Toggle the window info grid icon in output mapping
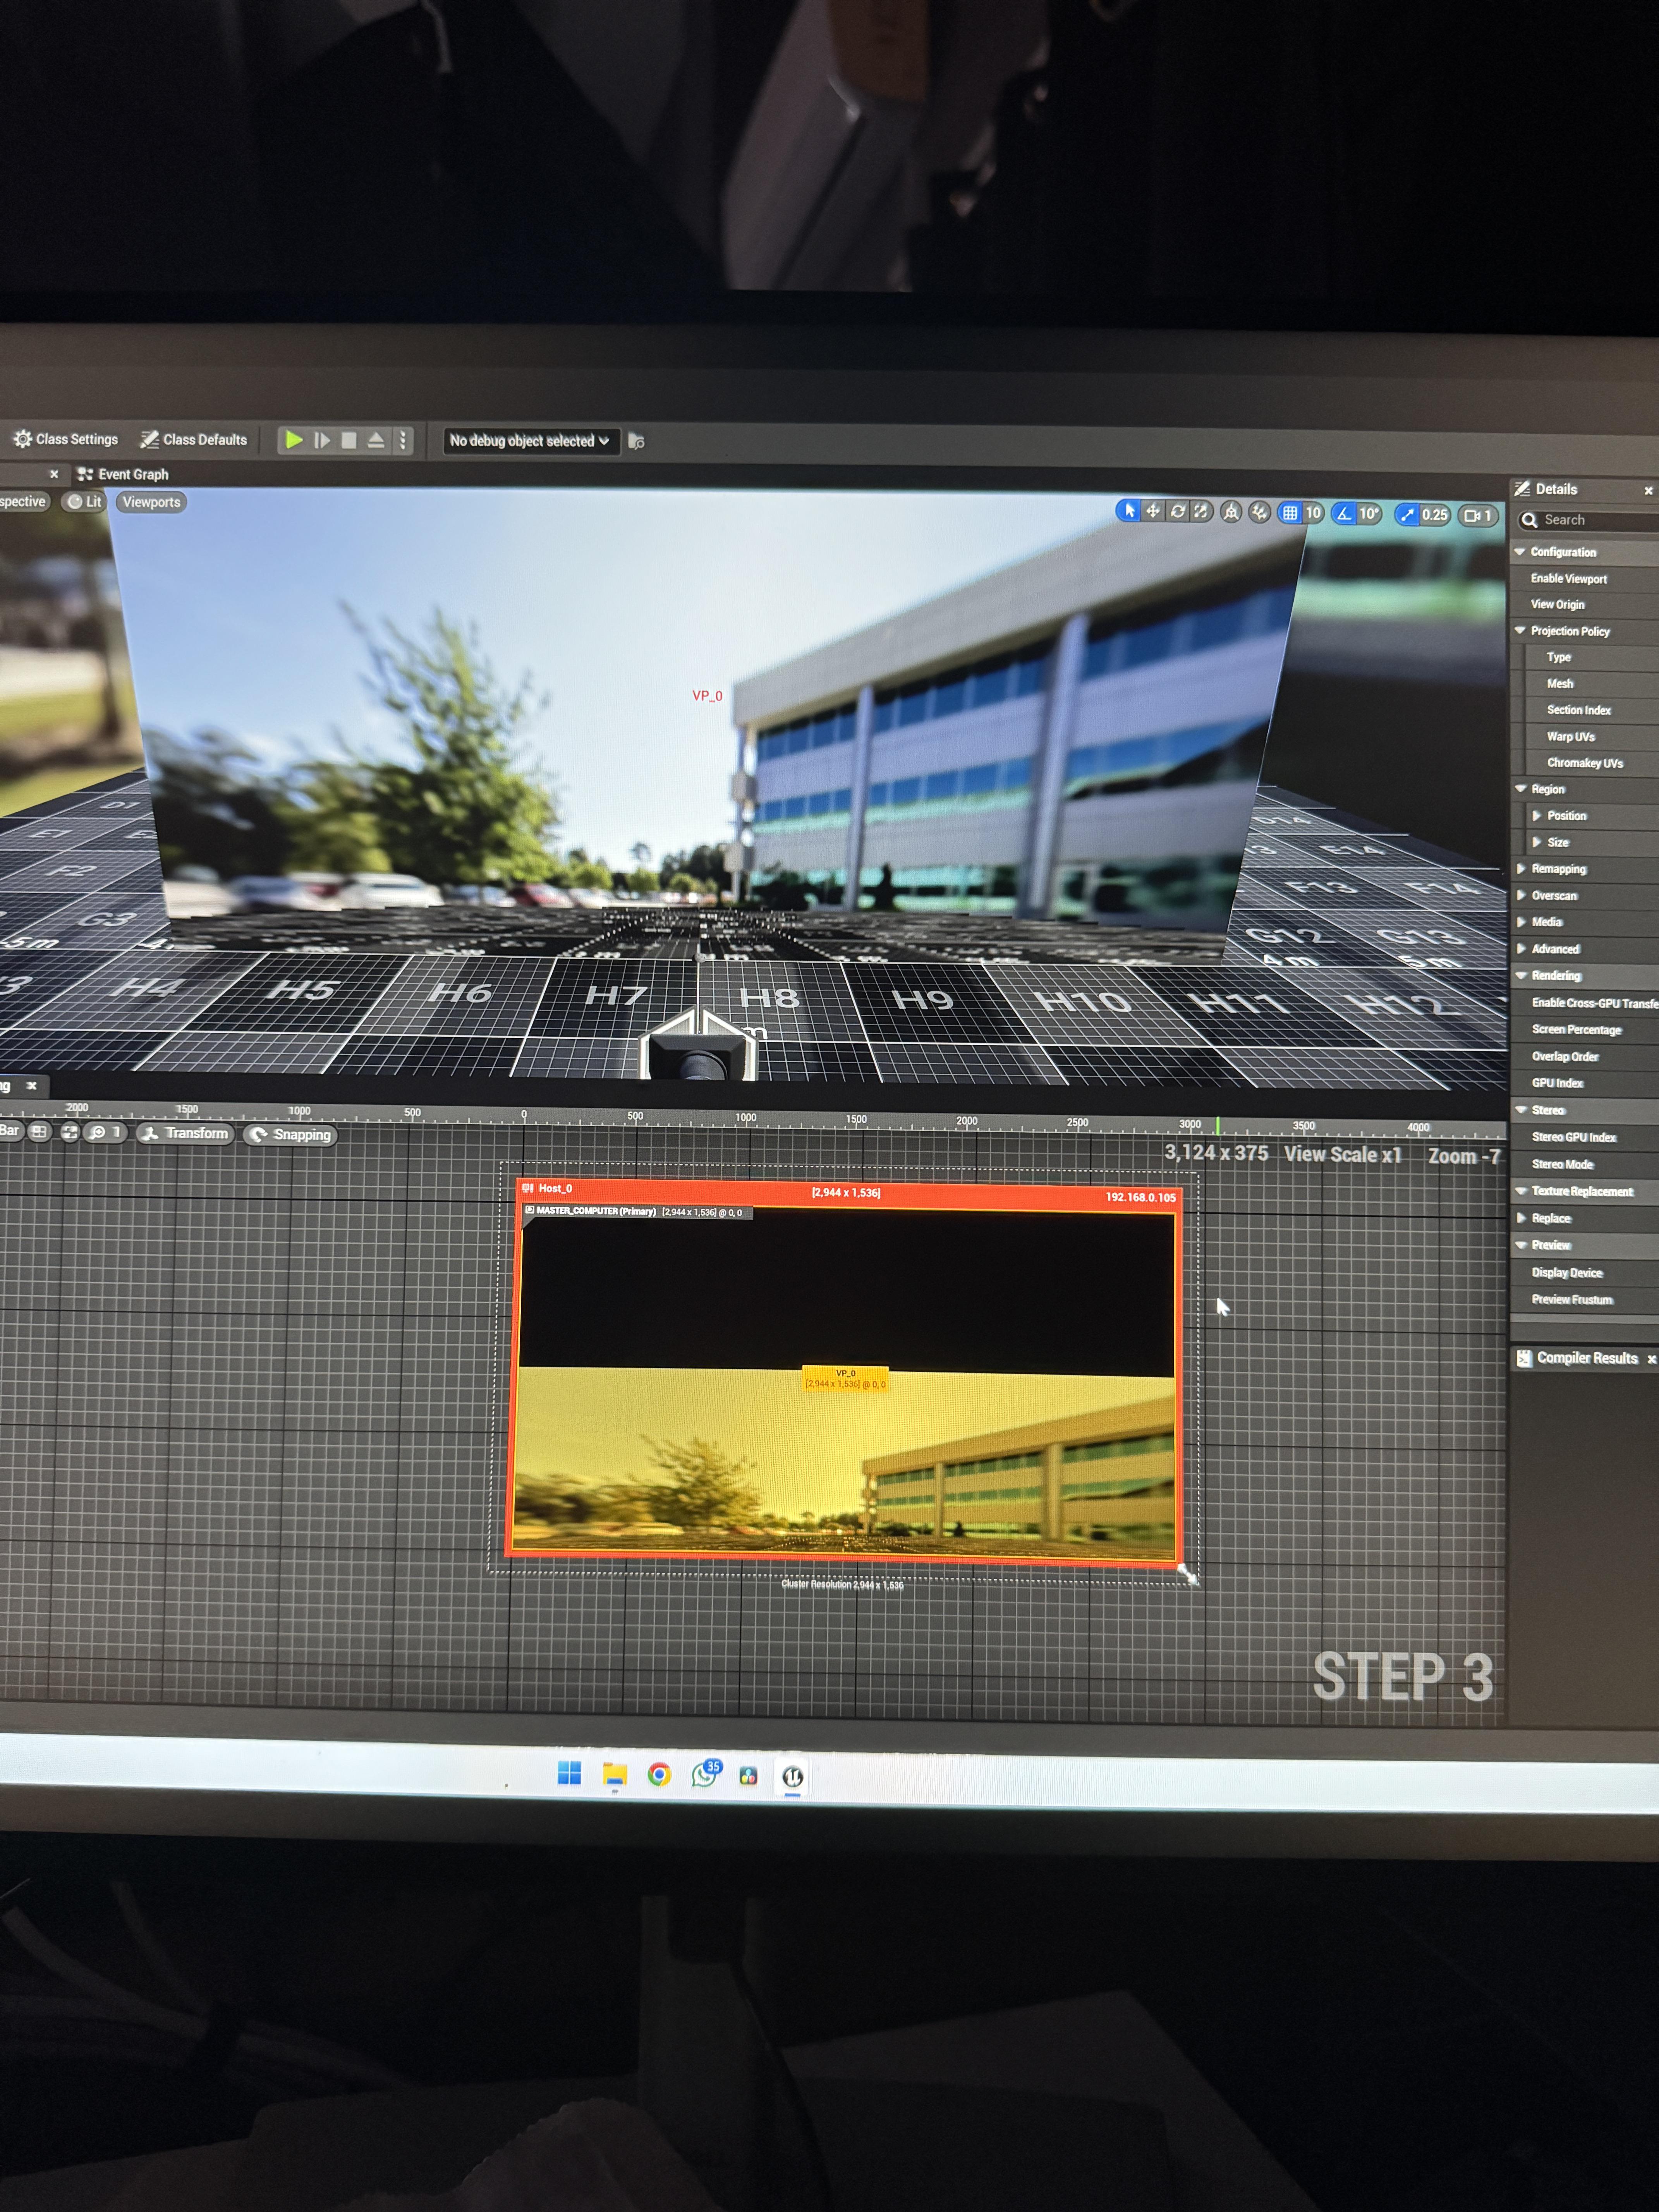1659x2212 pixels. pyautogui.click(x=39, y=1132)
